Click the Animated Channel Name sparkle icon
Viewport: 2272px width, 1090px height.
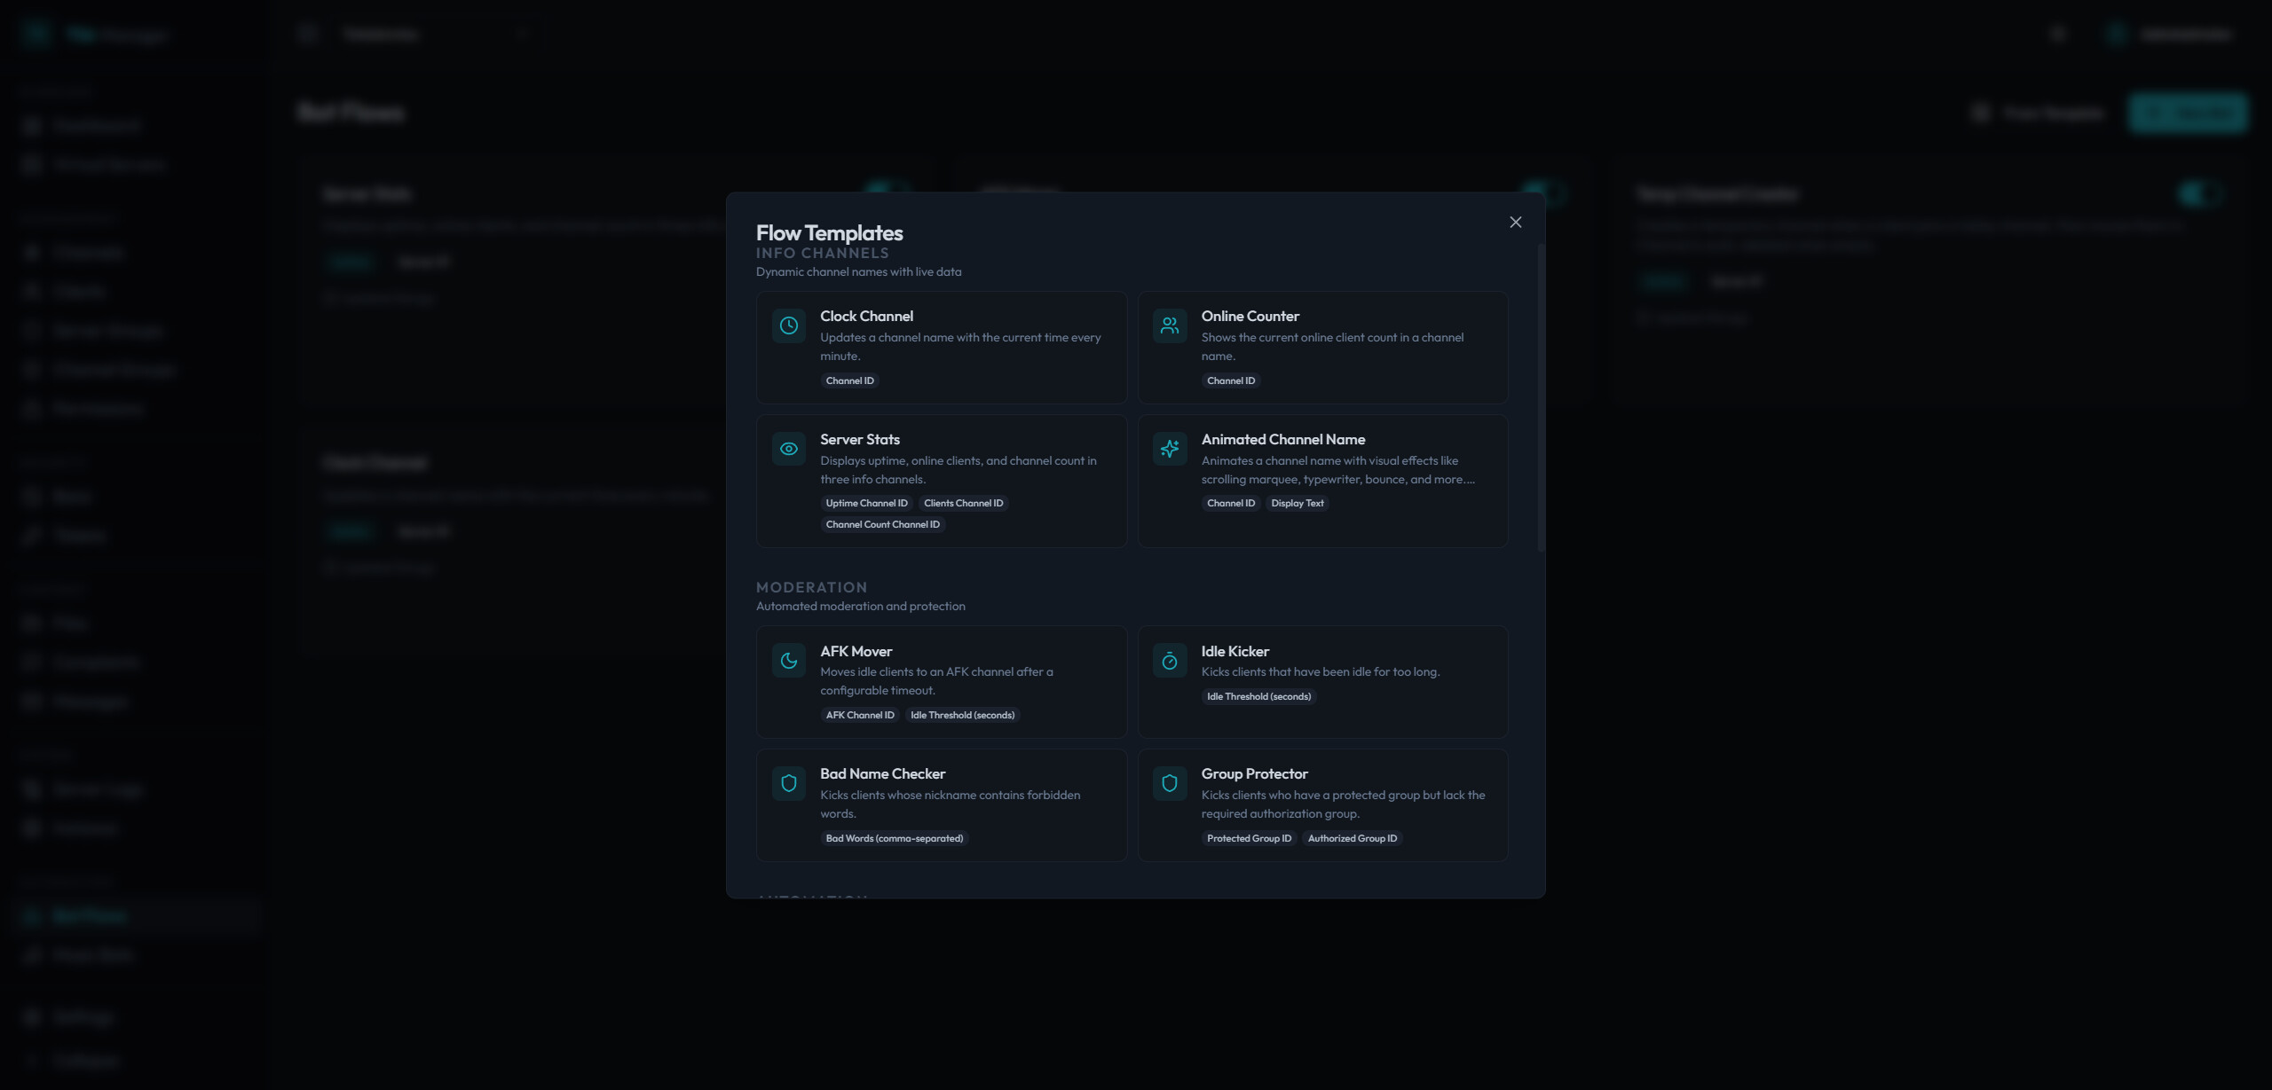[1169, 449]
